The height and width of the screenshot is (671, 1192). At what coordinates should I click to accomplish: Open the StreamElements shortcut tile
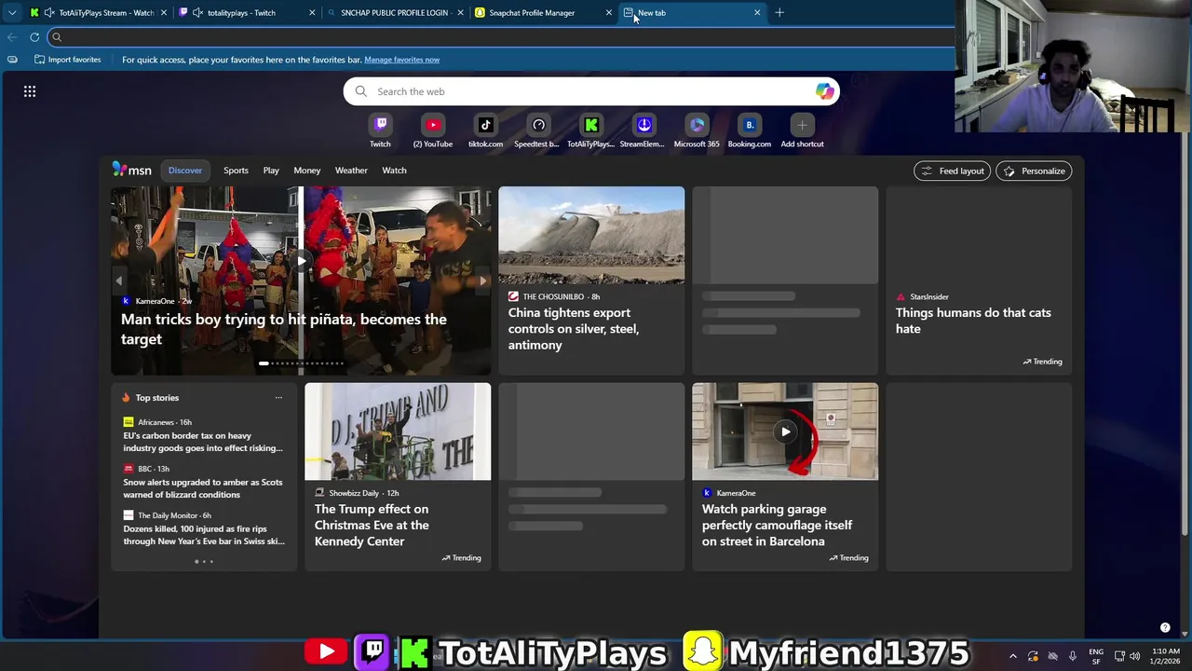643,130
